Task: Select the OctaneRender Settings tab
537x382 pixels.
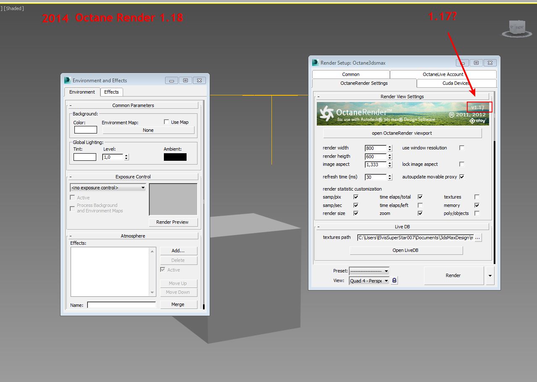Action: pos(364,83)
